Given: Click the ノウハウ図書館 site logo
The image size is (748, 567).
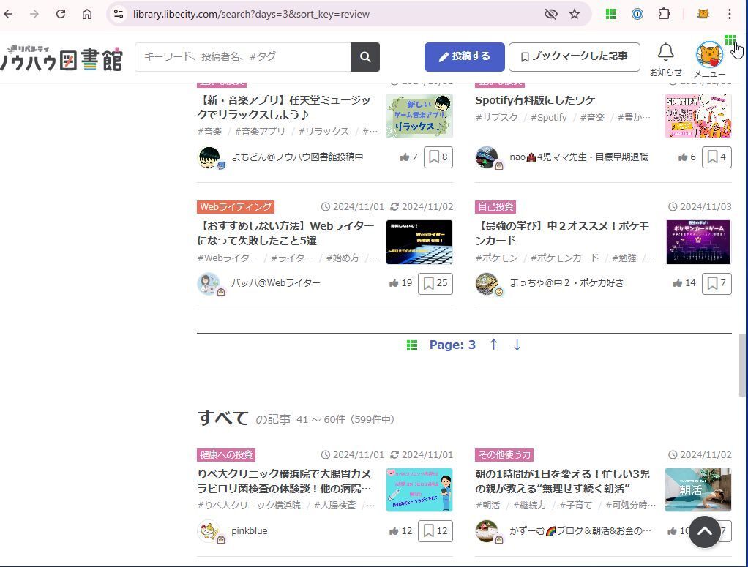Looking at the screenshot, I should pyautogui.click(x=61, y=57).
